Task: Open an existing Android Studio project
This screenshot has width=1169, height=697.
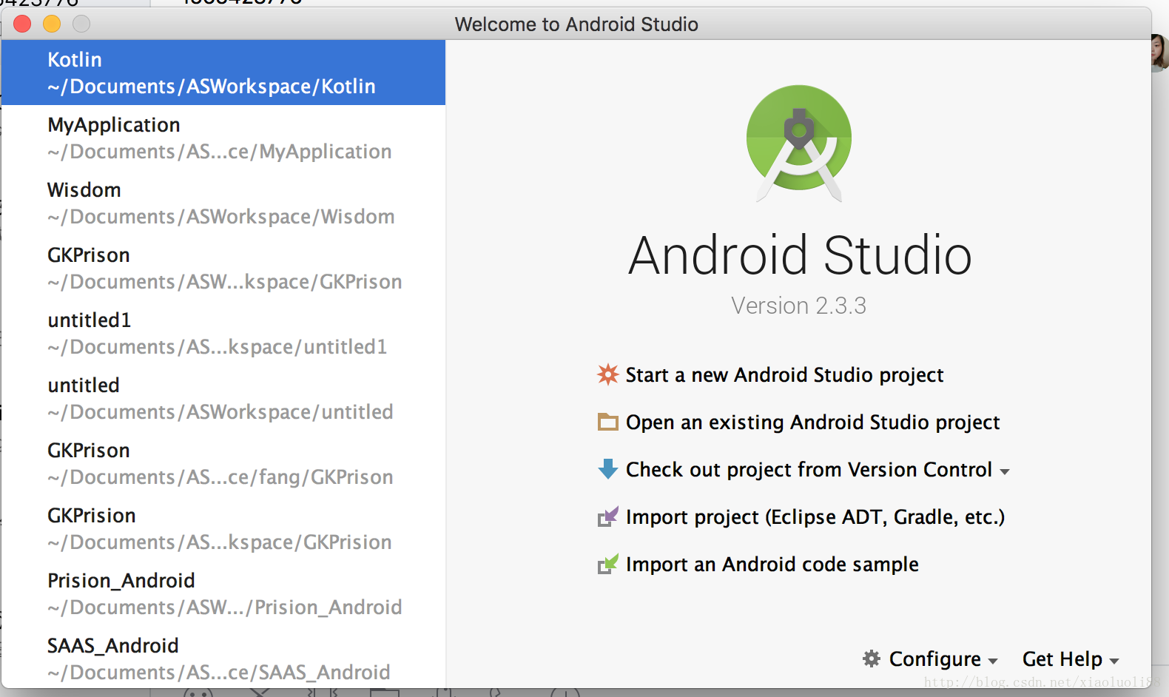Action: (812, 422)
